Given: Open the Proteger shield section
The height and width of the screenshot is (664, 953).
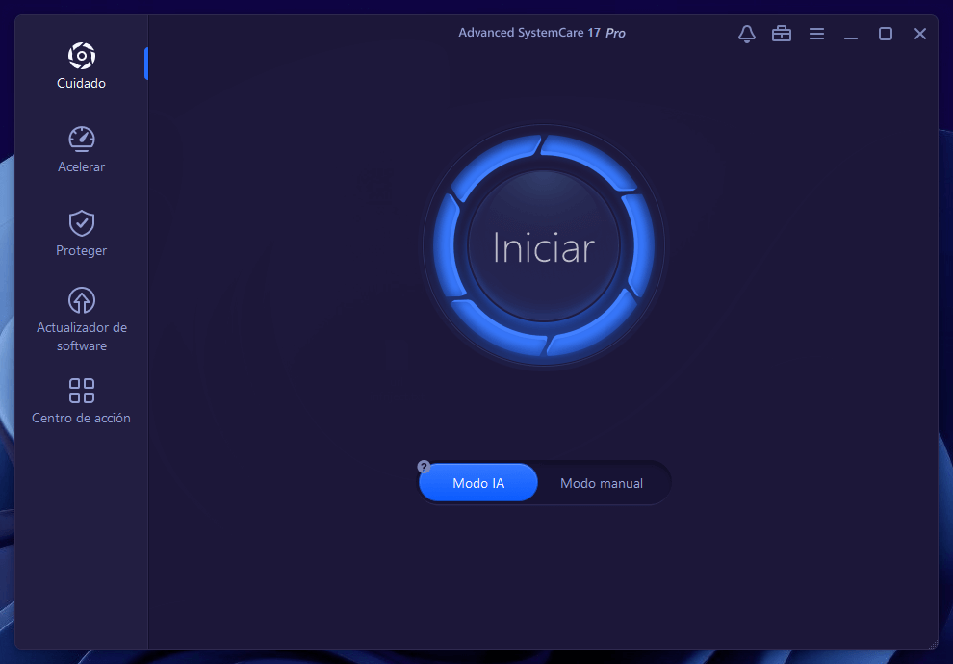Looking at the screenshot, I should [82, 233].
